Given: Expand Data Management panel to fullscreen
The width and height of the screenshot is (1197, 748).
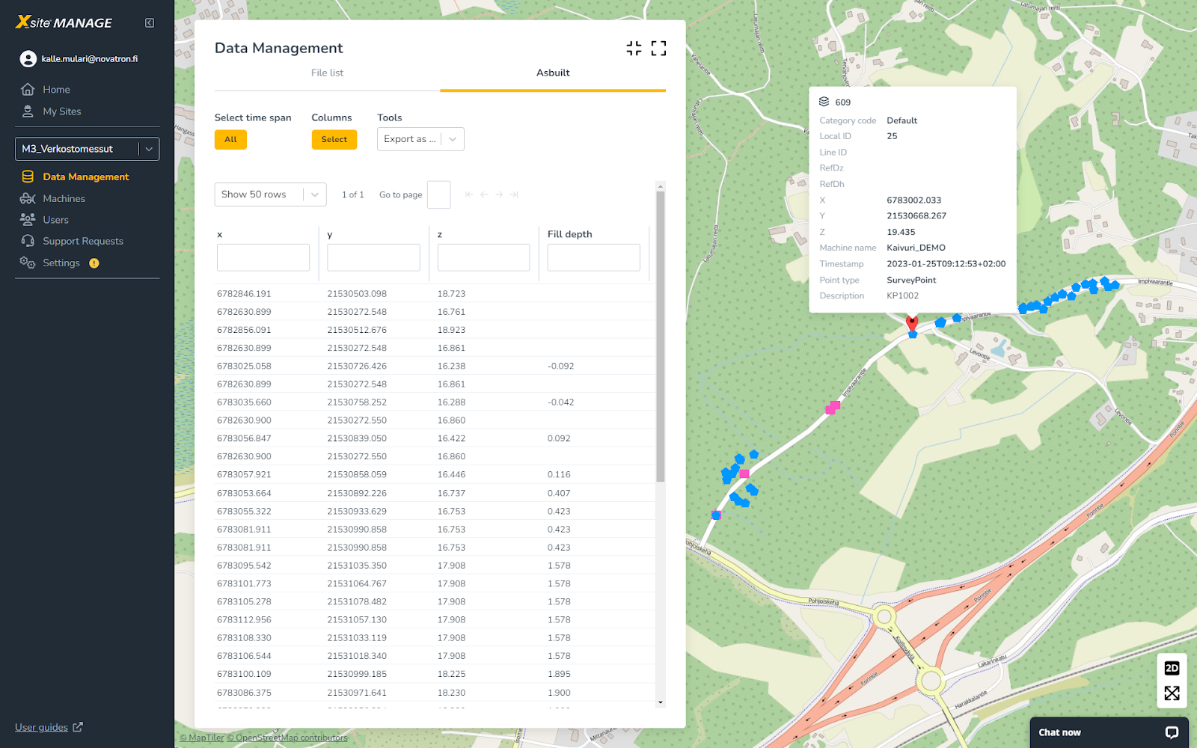Looking at the screenshot, I should (658, 49).
